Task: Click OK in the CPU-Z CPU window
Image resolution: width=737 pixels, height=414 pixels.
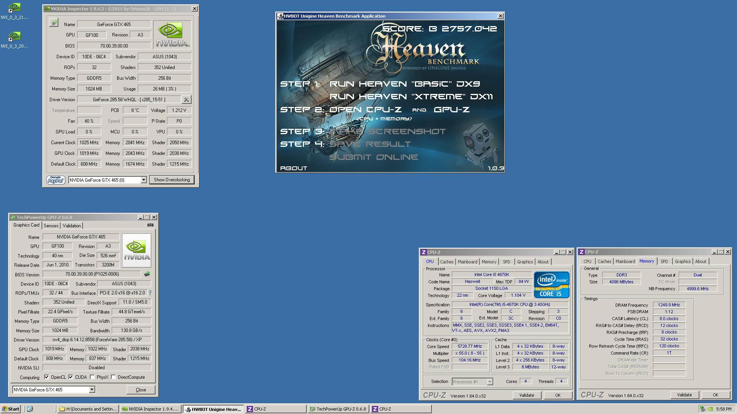Action: click(558, 395)
